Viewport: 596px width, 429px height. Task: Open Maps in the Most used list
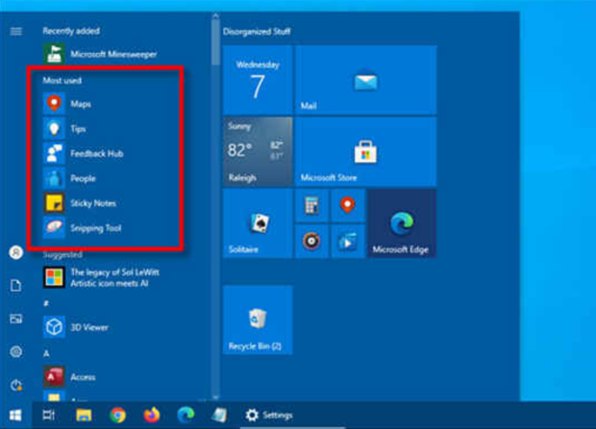[x=67, y=104]
